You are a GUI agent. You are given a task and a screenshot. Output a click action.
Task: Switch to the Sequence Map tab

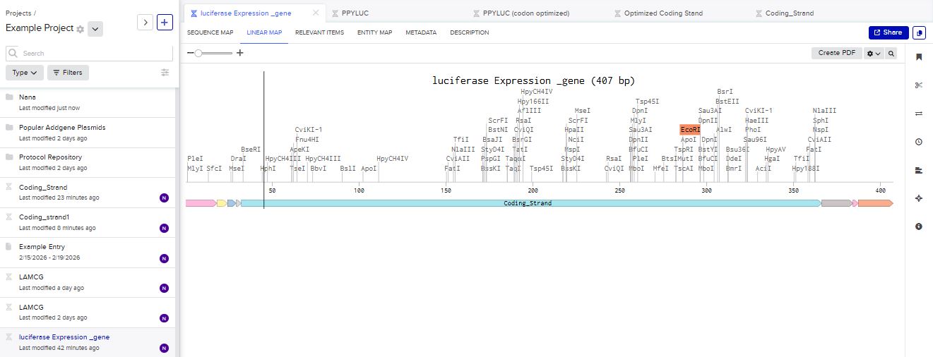click(210, 32)
